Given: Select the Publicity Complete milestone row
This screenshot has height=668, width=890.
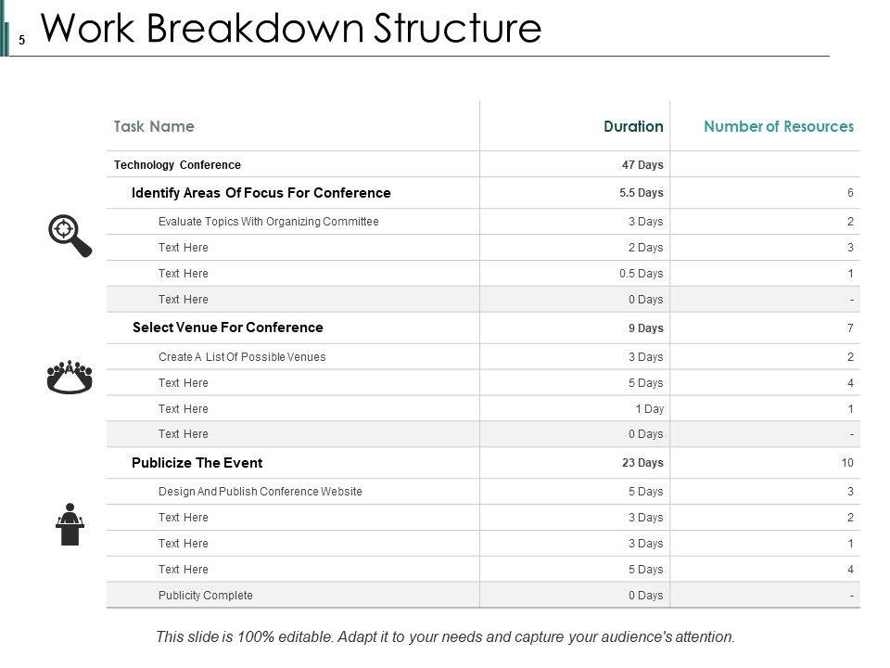Looking at the screenshot, I should [205, 596].
